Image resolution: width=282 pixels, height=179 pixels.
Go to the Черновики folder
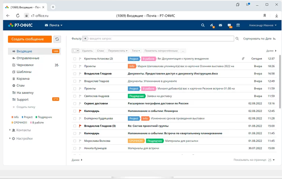coord(25,65)
